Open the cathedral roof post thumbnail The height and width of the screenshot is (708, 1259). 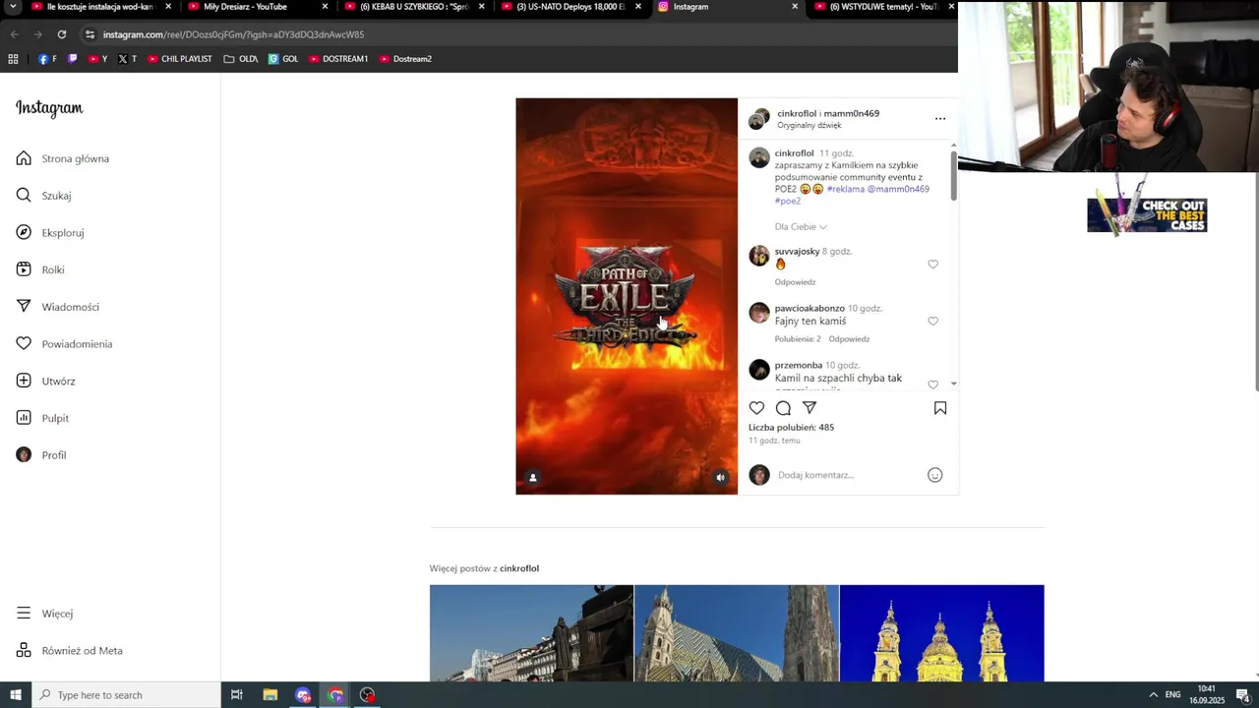click(737, 633)
